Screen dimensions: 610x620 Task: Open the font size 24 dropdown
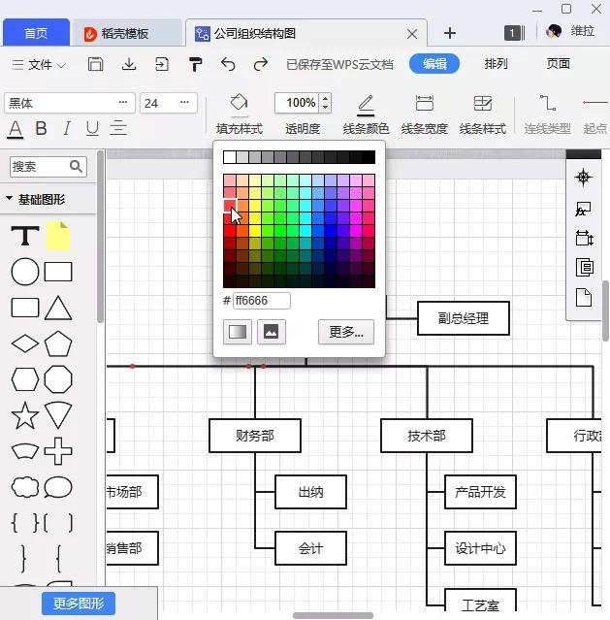169,103
